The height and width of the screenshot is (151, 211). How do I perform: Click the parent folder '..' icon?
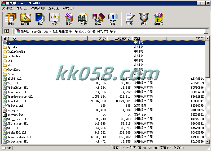[x=5, y=43]
